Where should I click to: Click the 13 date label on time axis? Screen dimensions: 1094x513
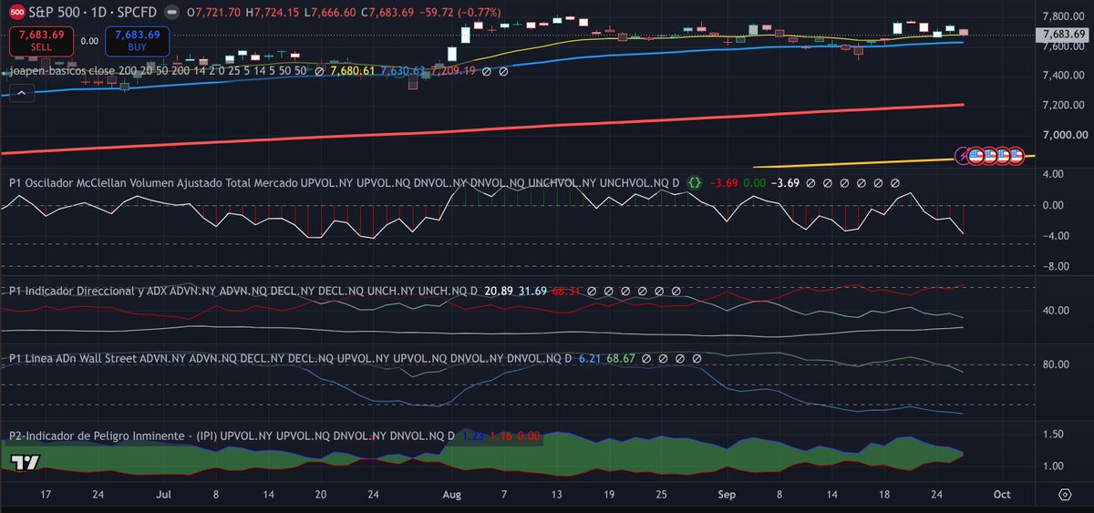tap(558, 495)
